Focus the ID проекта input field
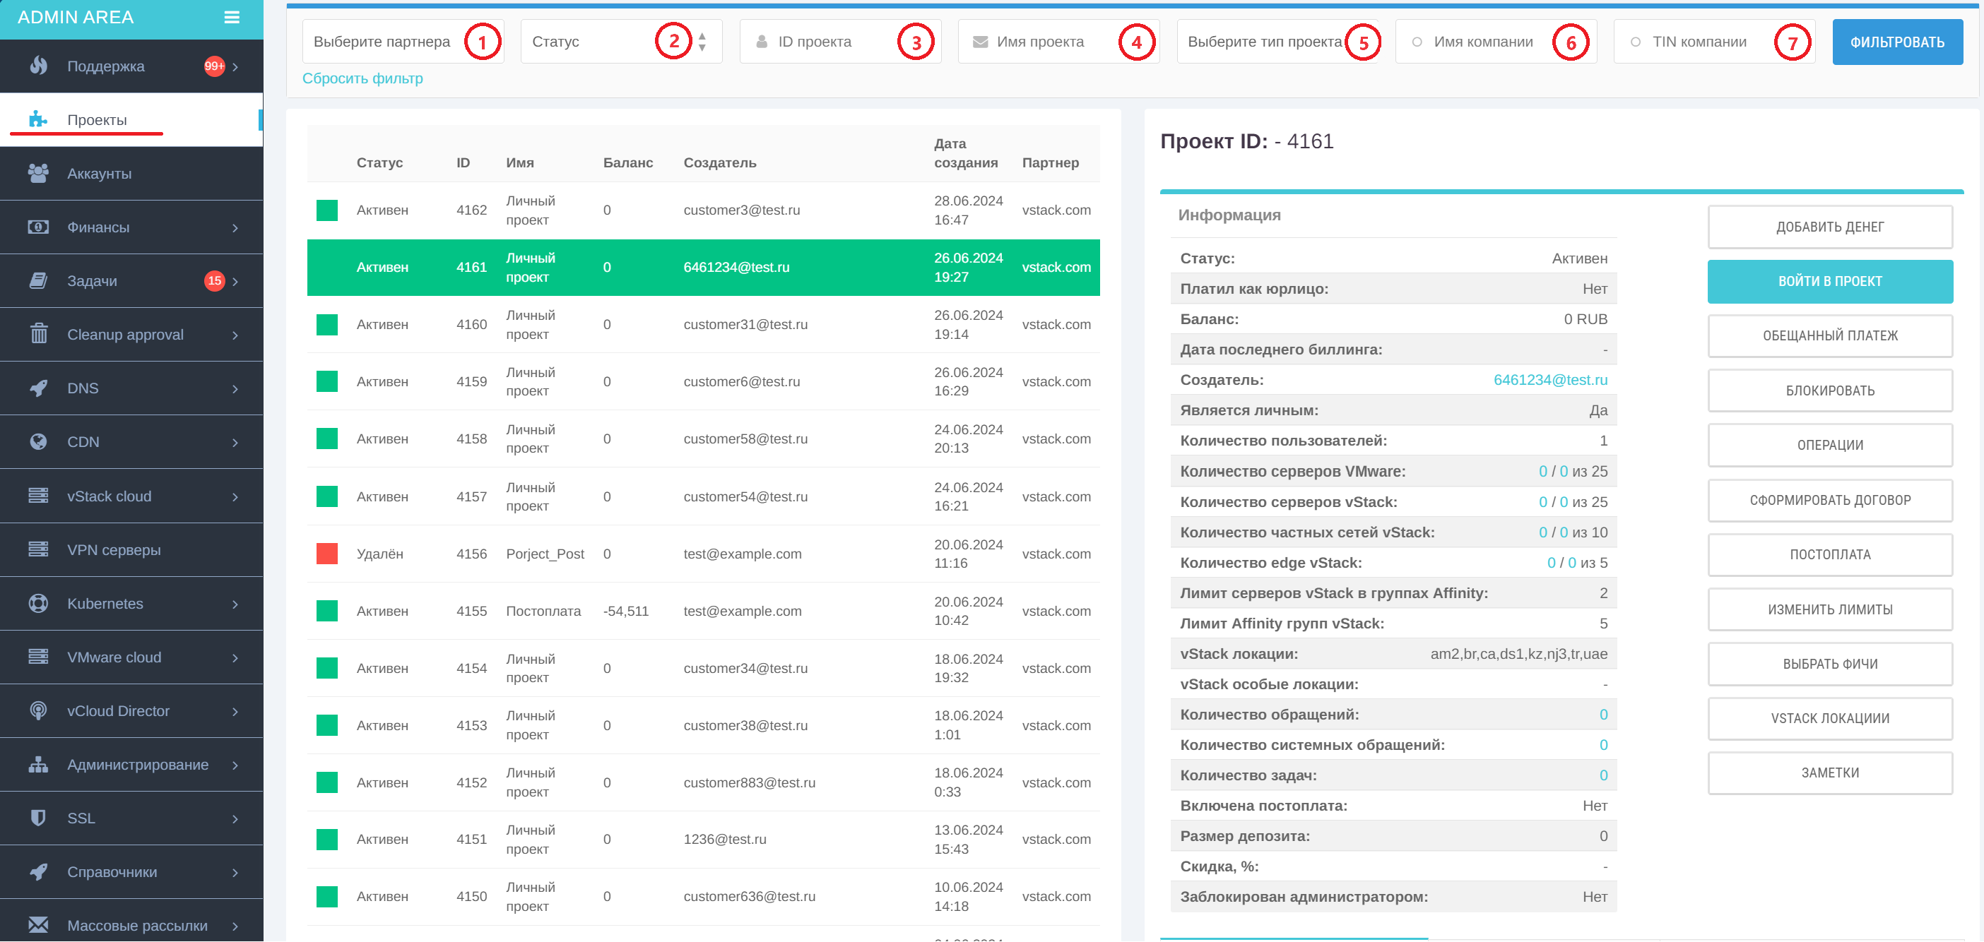 click(839, 42)
